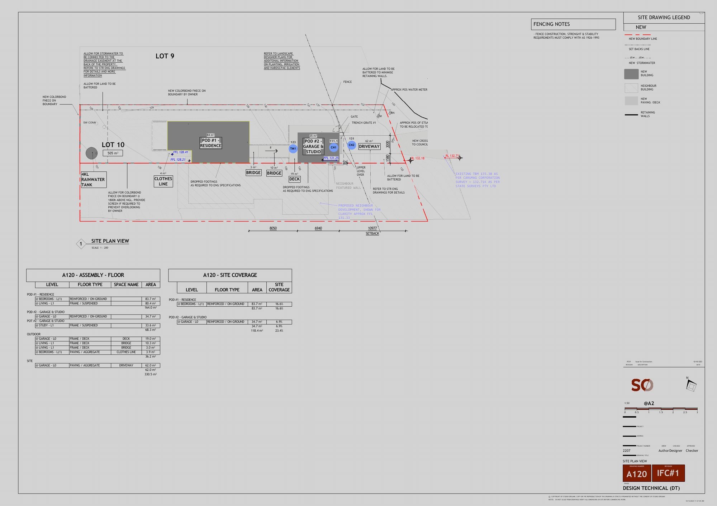
Task: Click the black Retaining Walls line sample
Action: pos(631,115)
